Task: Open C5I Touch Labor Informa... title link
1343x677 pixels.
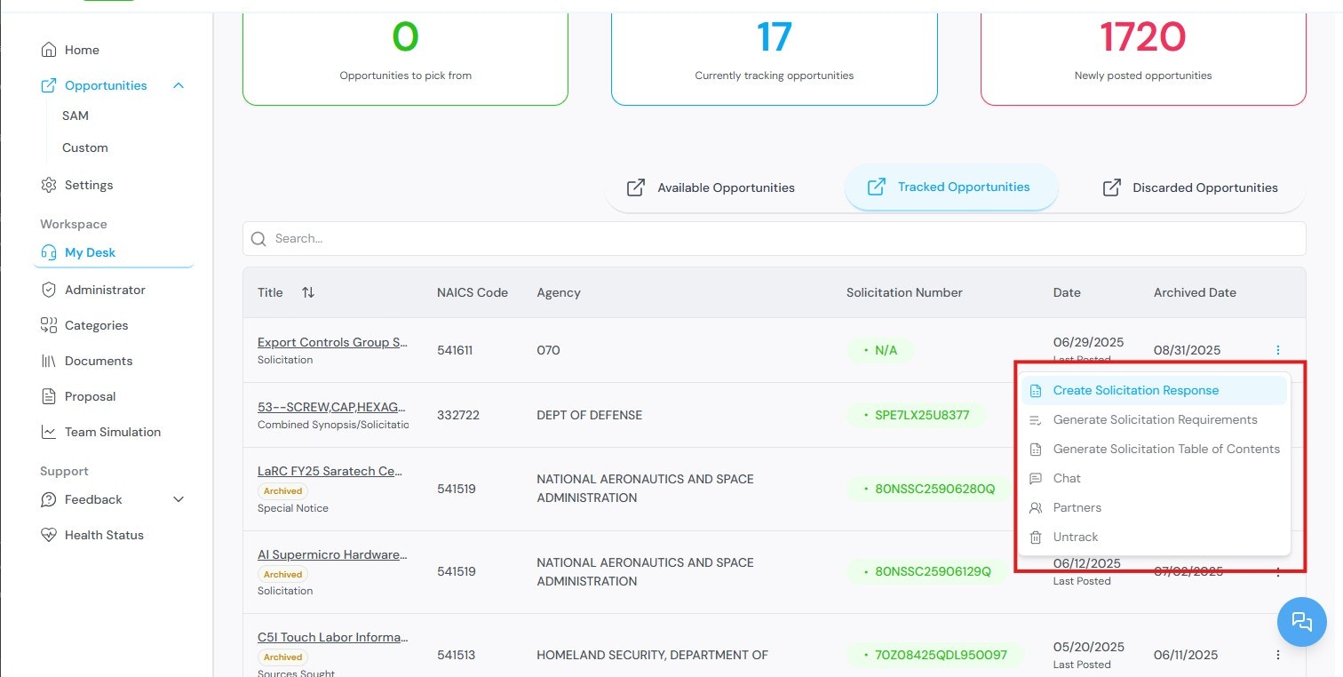Action: [332, 637]
